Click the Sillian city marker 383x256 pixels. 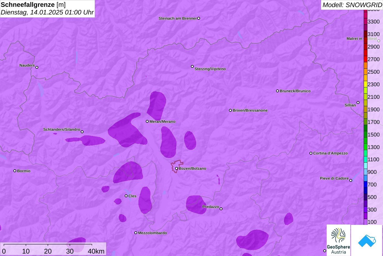(358, 103)
